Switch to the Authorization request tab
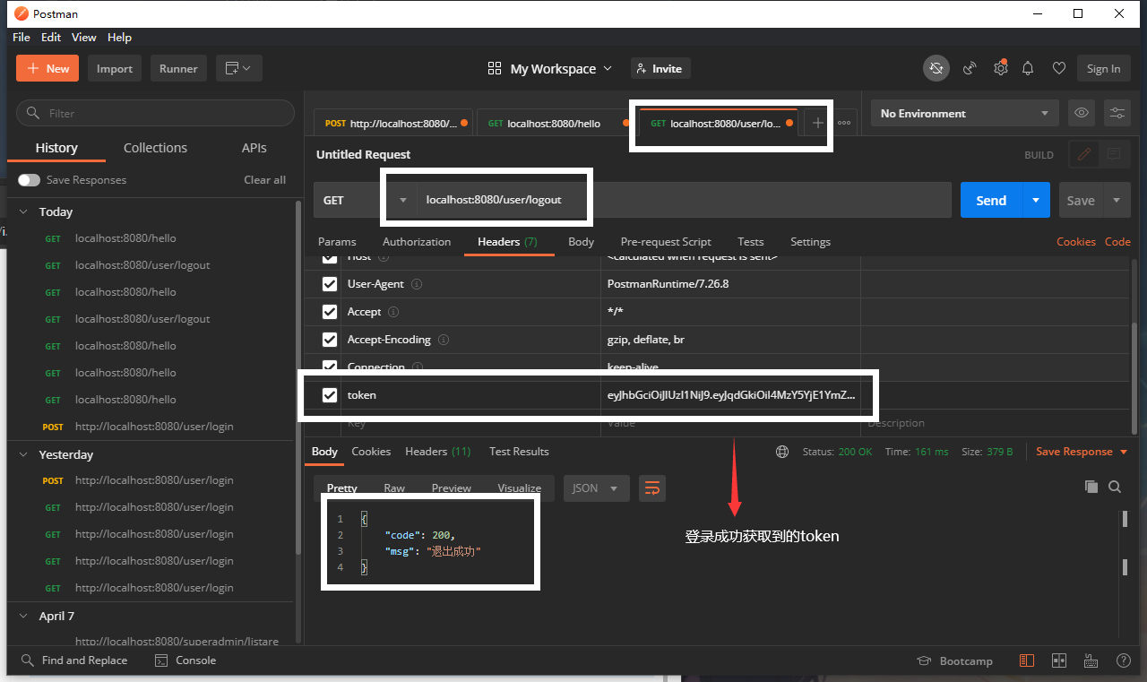Screen dimensions: 1147x682 coord(417,242)
